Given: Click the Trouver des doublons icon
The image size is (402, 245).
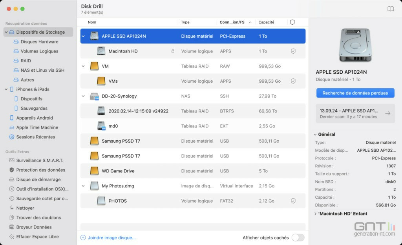Looking at the screenshot, I should pyautogui.click(x=12, y=218).
